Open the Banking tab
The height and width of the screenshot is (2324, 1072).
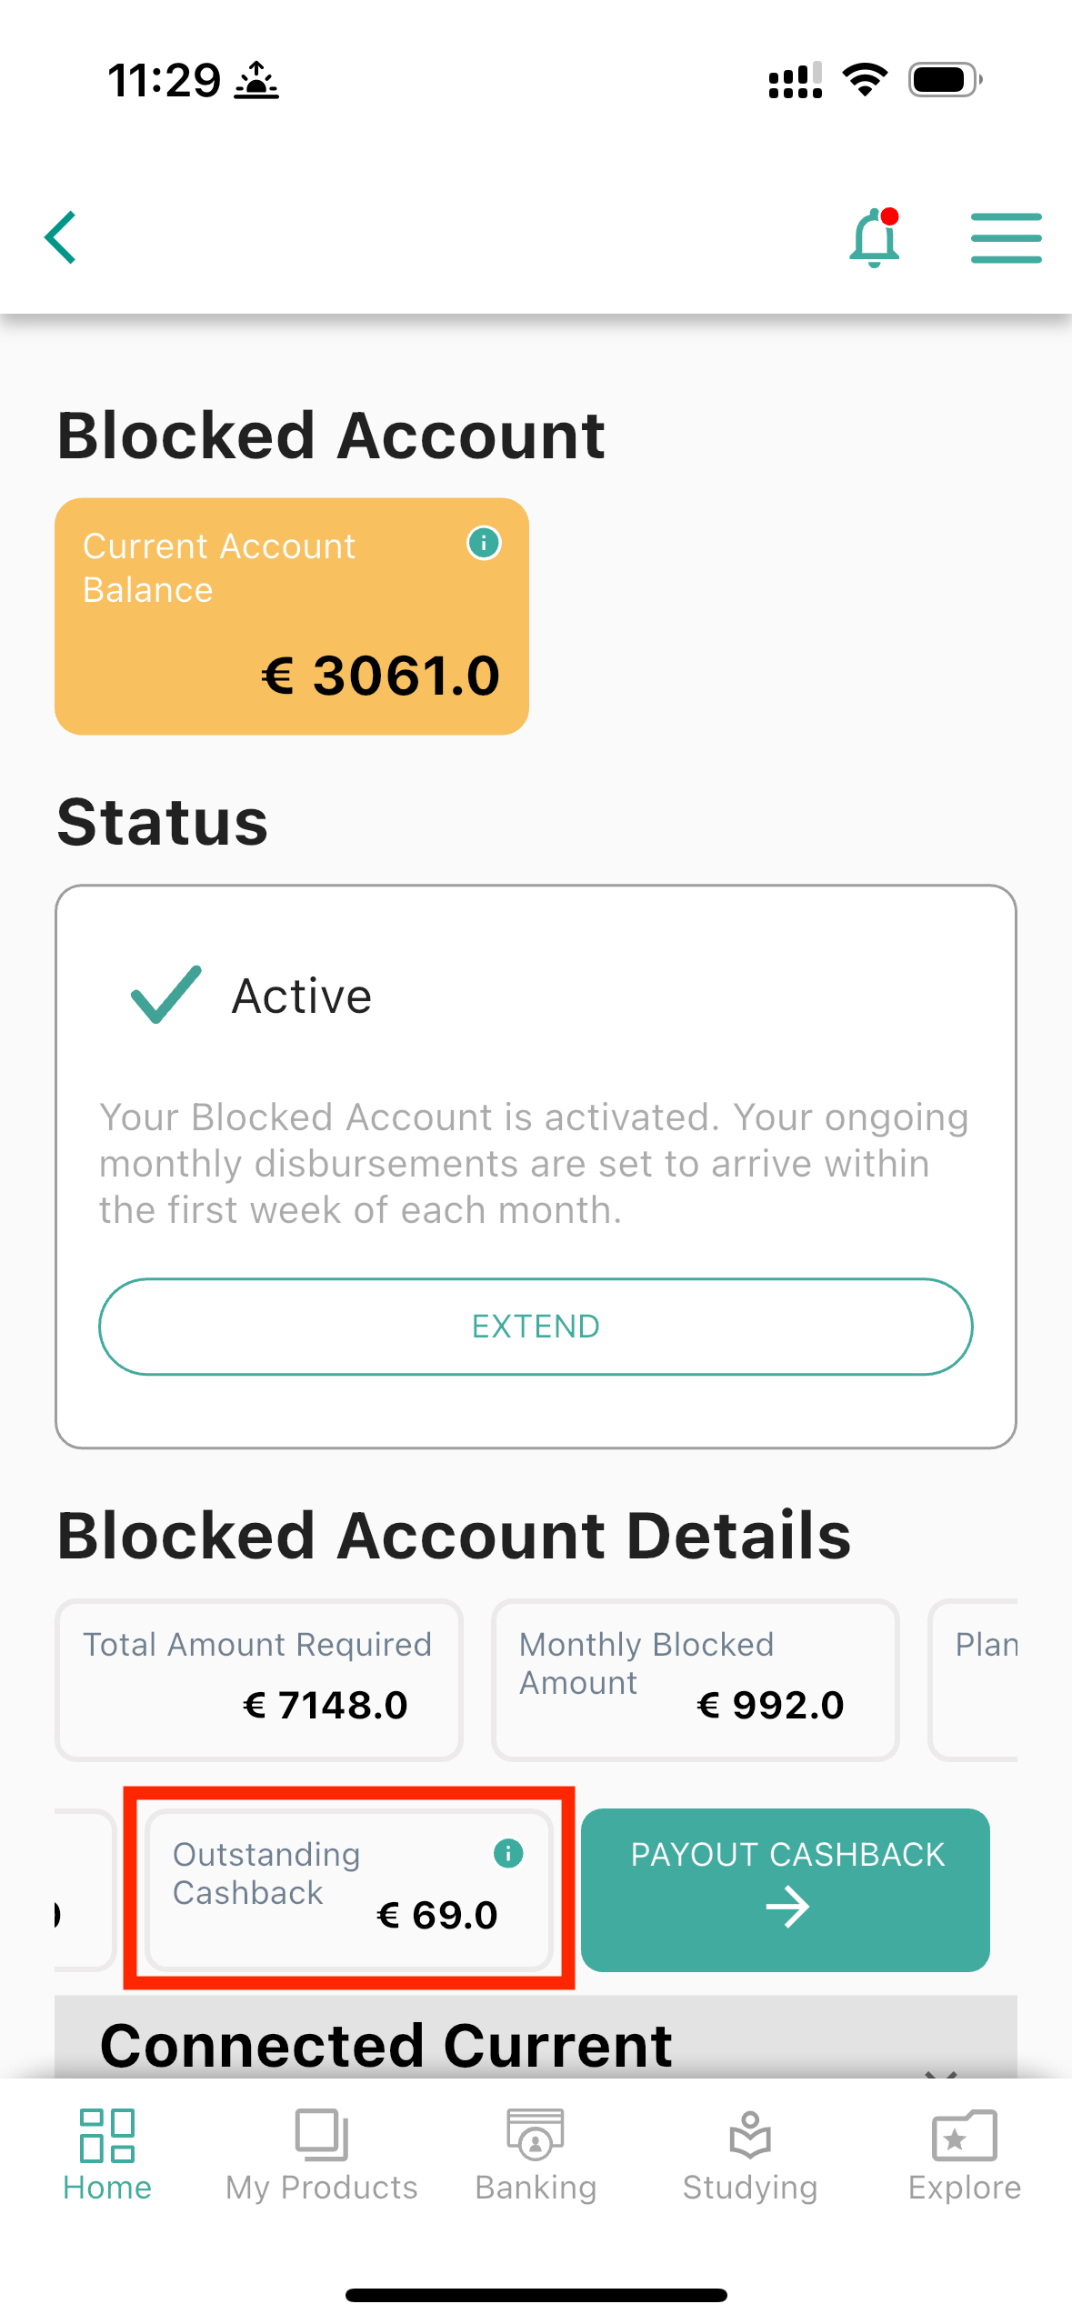coord(536,2155)
